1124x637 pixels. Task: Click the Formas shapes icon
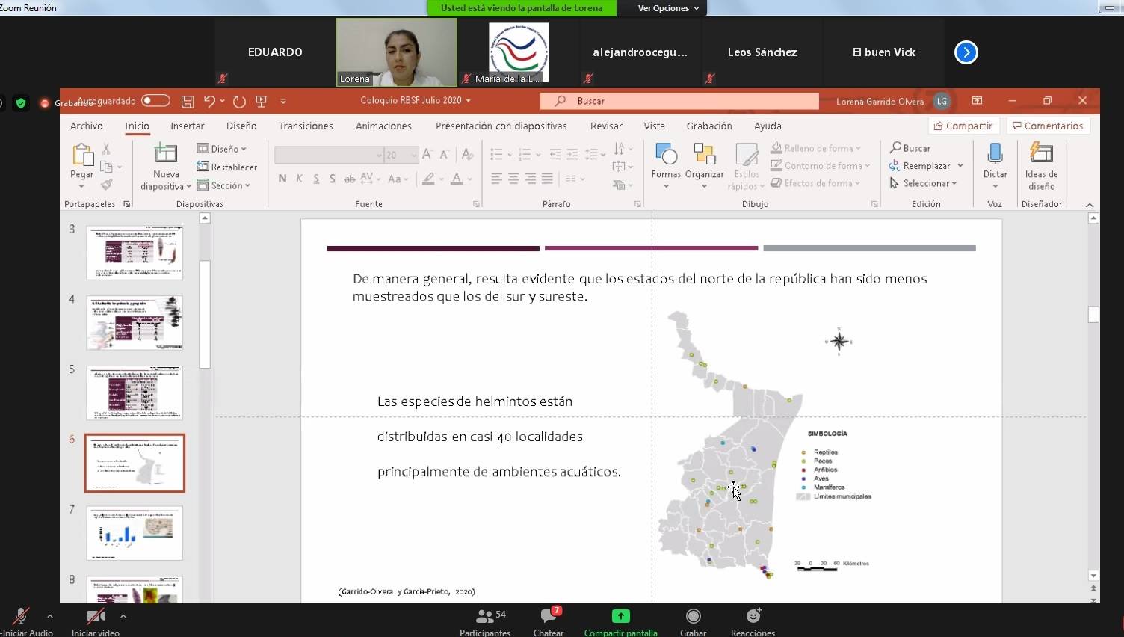point(665,156)
